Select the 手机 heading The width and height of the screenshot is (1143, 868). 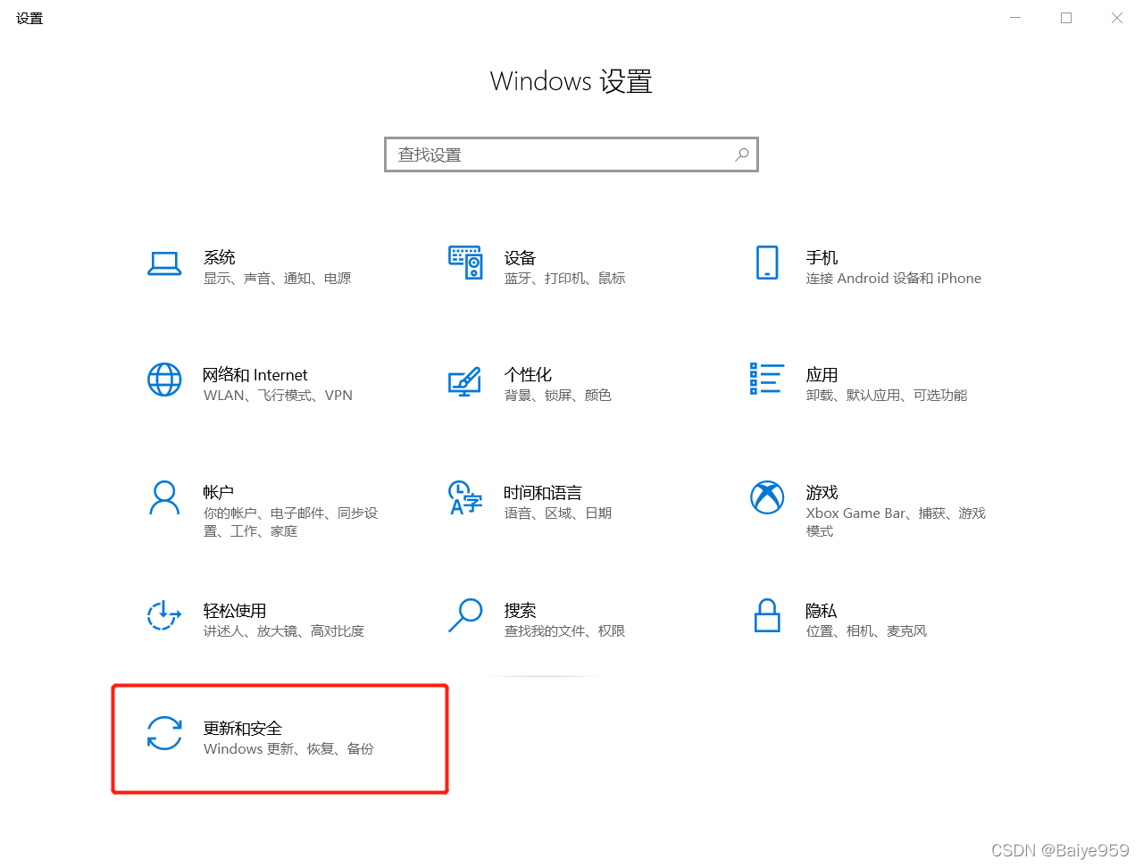point(822,257)
